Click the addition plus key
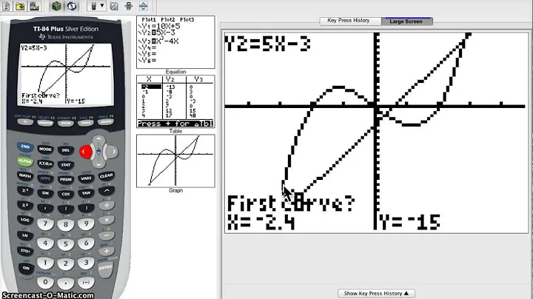The width and height of the screenshot is (533, 299). click(x=107, y=252)
